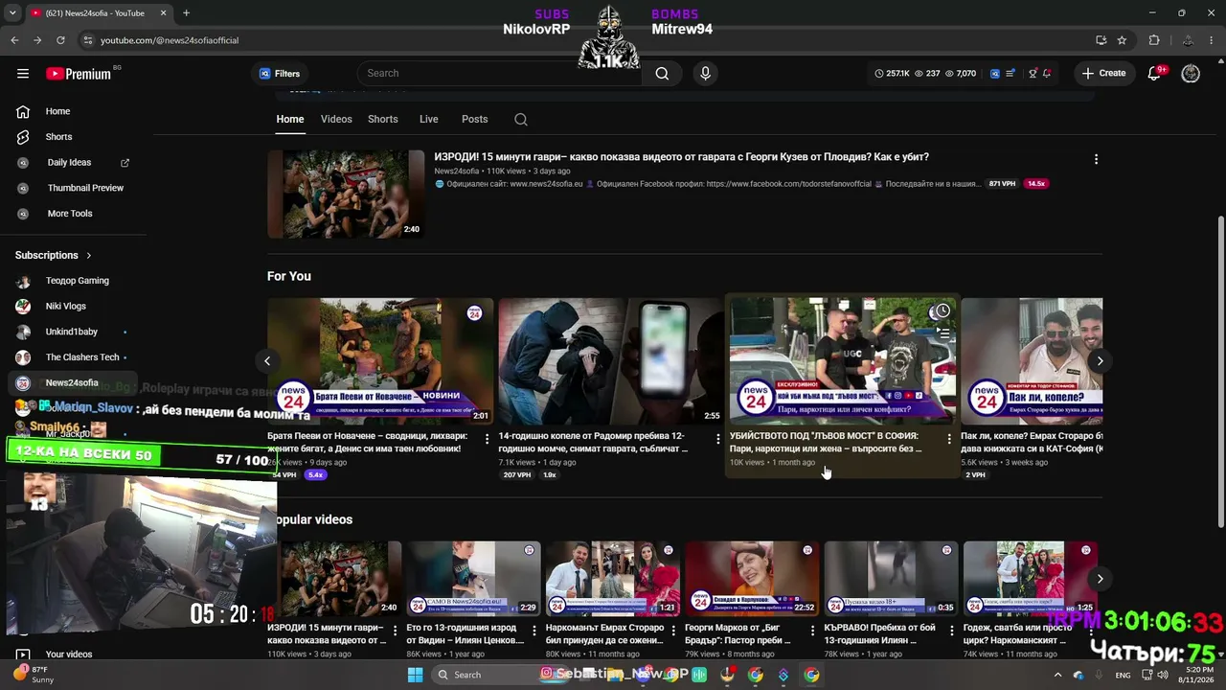Open the YouTube guide hamburger menu
This screenshot has height=690, width=1226.
coord(23,74)
